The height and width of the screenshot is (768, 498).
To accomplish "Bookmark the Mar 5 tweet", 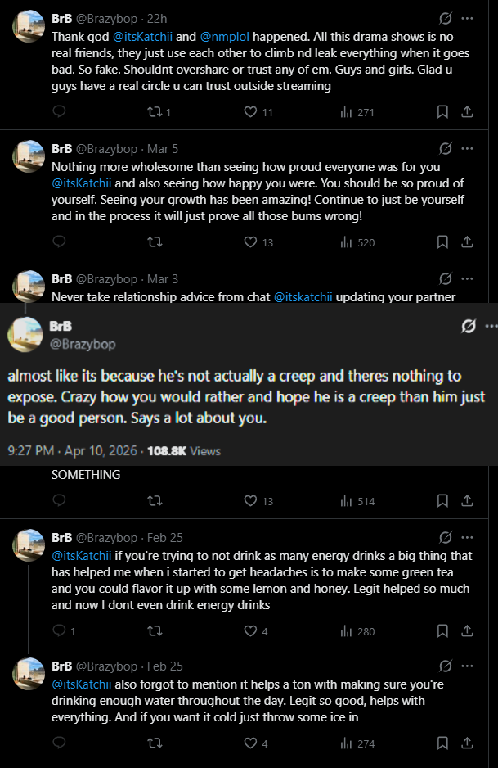I will (442, 242).
